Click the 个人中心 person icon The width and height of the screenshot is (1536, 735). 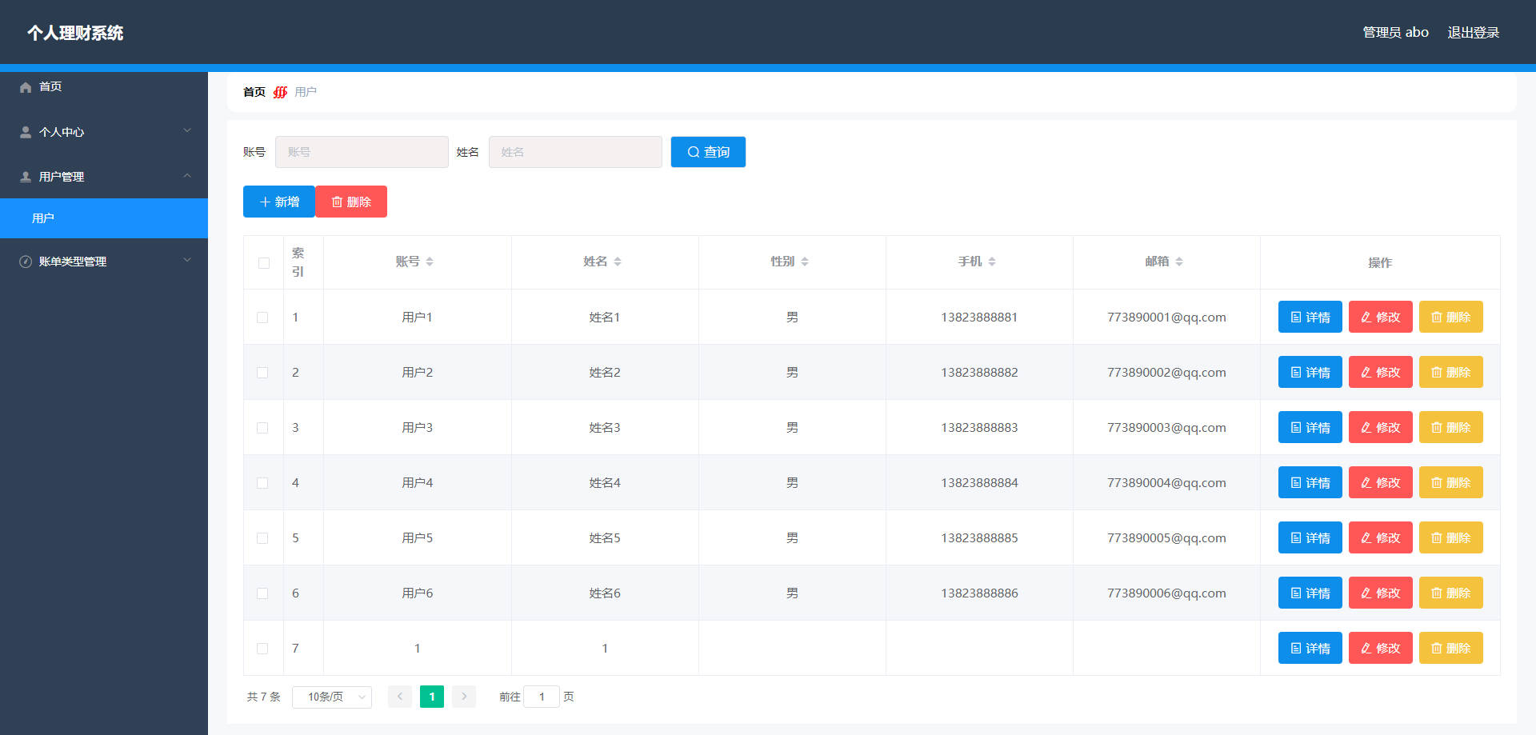pyautogui.click(x=26, y=132)
